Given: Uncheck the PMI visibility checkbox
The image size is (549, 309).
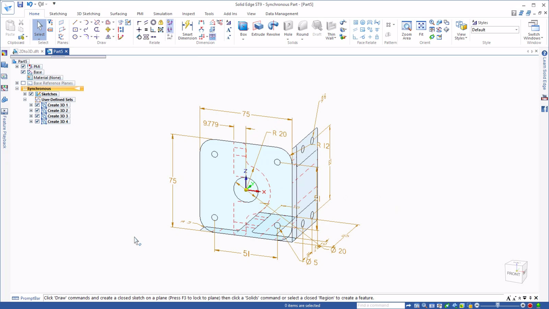Looking at the screenshot, I should (23, 66).
